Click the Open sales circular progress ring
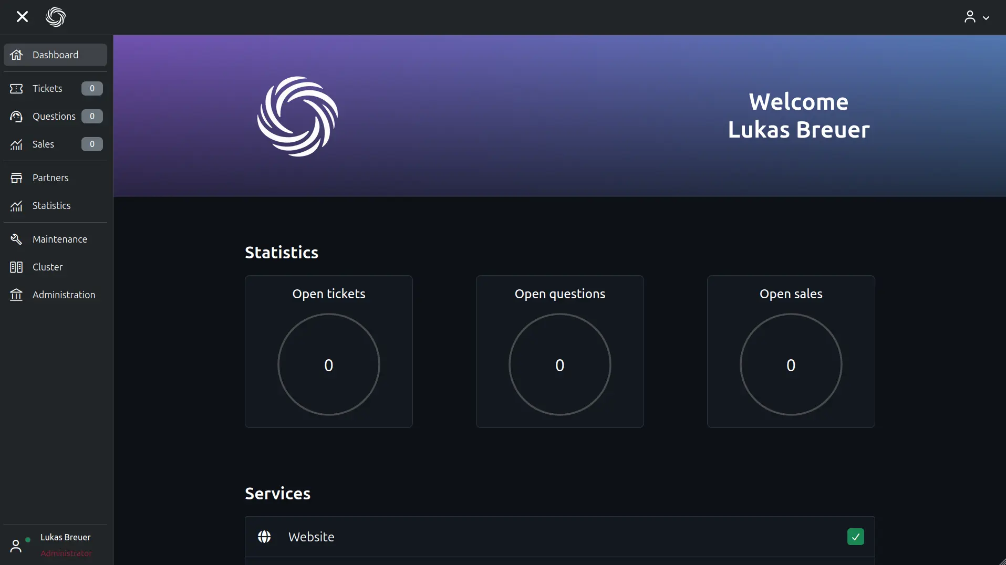The height and width of the screenshot is (565, 1006). [791, 364]
